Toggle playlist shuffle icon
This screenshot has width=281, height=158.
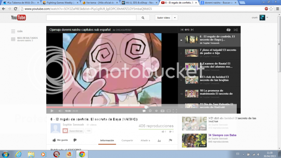[x=235, y=30]
